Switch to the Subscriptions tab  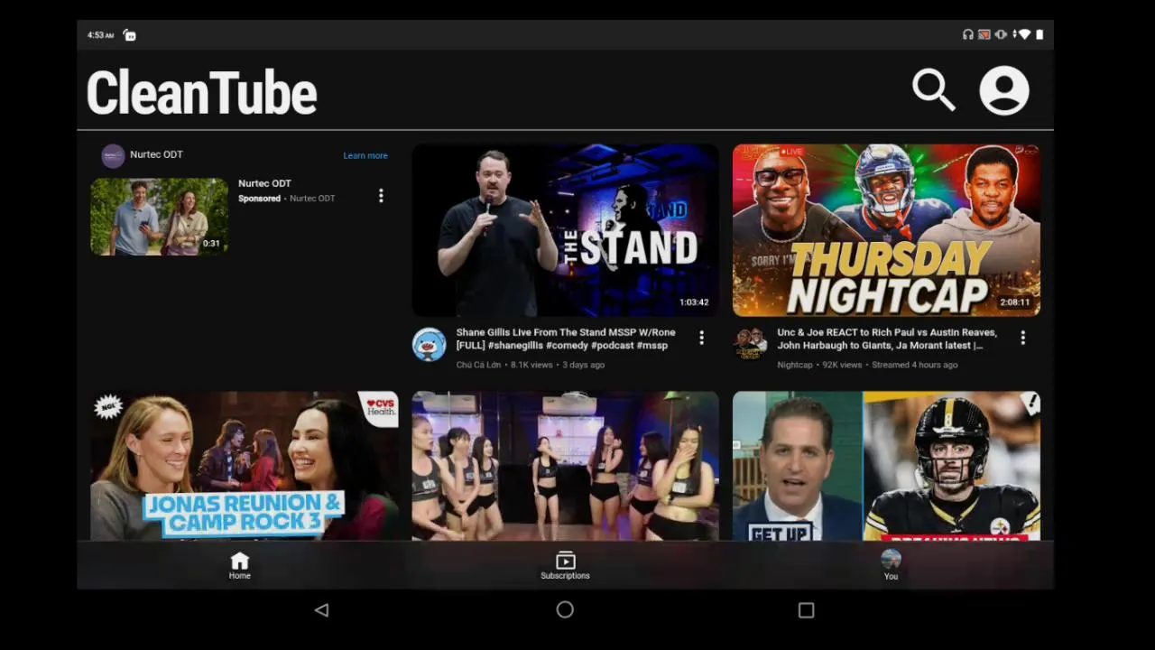565,566
